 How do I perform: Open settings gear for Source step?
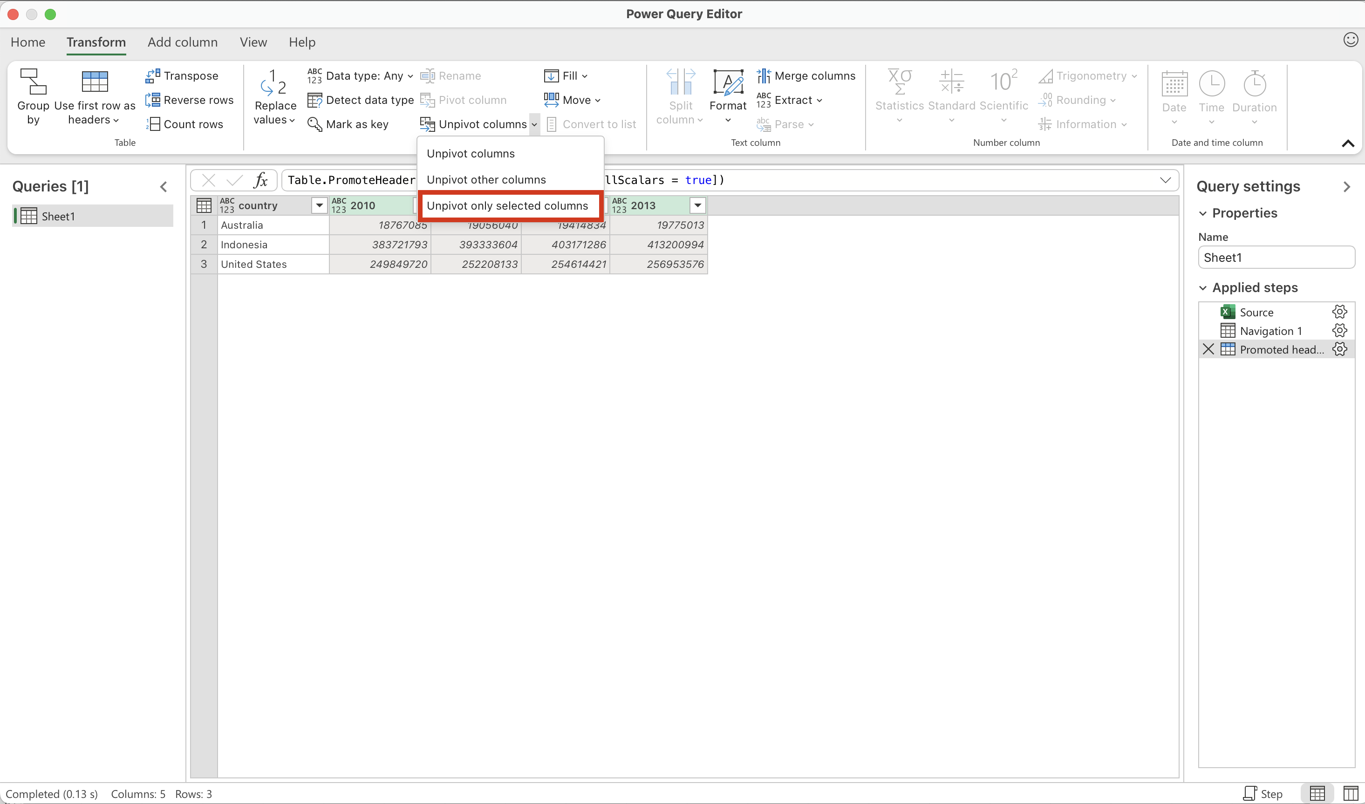coord(1339,312)
